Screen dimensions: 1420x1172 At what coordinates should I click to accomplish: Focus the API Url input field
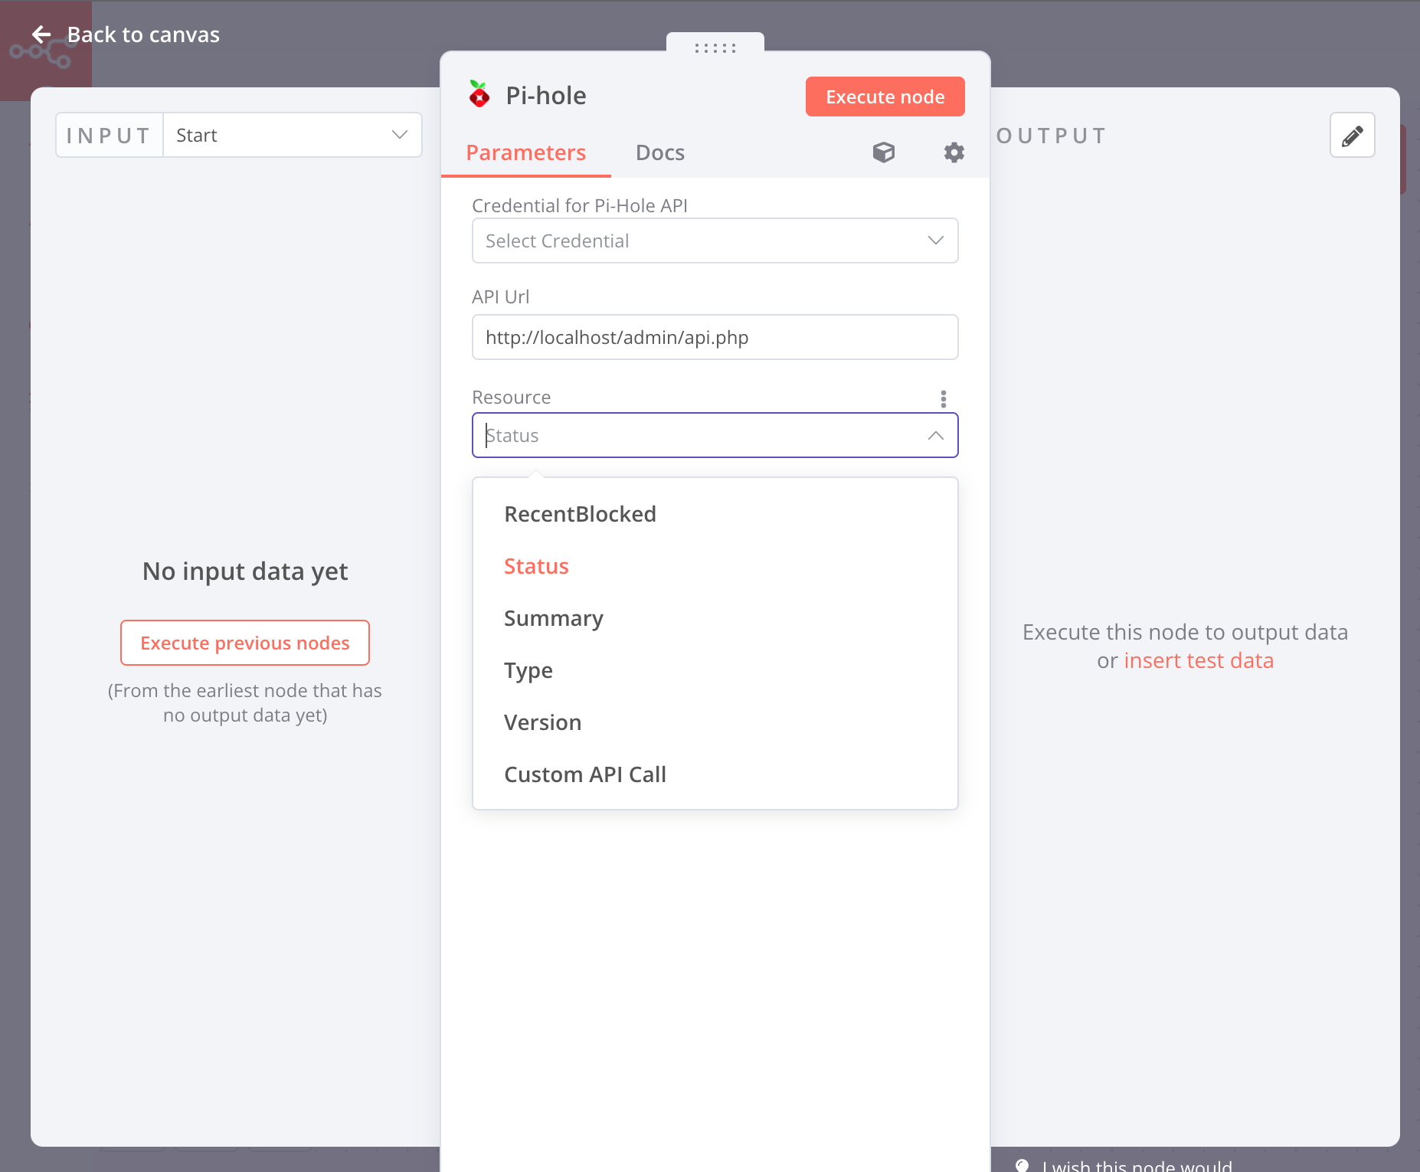(715, 337)
